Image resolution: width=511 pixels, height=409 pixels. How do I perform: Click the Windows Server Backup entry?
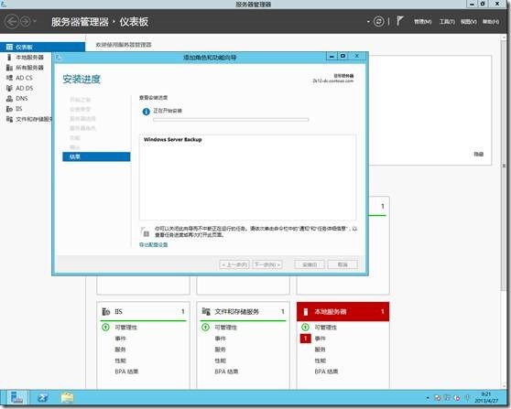click(173, 139)
